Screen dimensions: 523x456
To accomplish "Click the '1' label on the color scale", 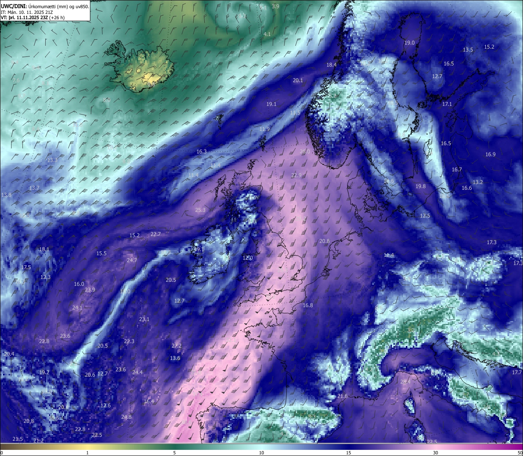I will pyautogui.click(x=87, y=453).
